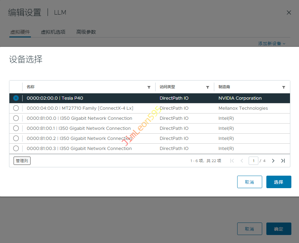Jump to last page of device list
Screen dimensions: 299x243
(x=283, y=161)
